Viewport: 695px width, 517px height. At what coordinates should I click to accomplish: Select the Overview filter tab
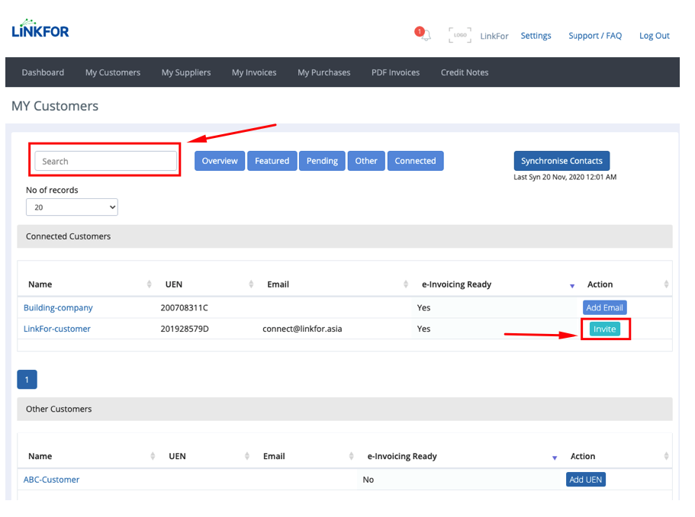[220, 161]
